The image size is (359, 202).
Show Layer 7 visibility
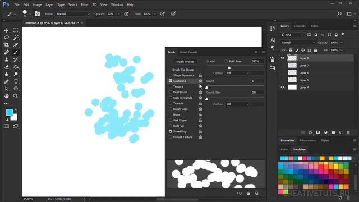(282, 65)
